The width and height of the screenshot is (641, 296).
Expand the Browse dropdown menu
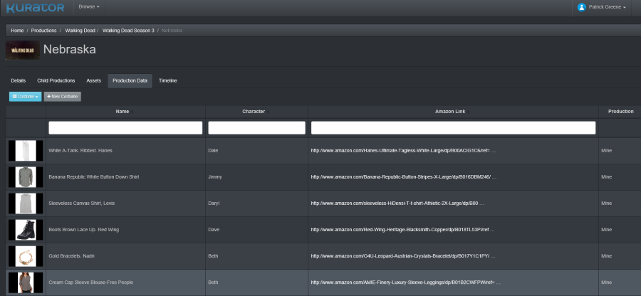tap(89, 6)
